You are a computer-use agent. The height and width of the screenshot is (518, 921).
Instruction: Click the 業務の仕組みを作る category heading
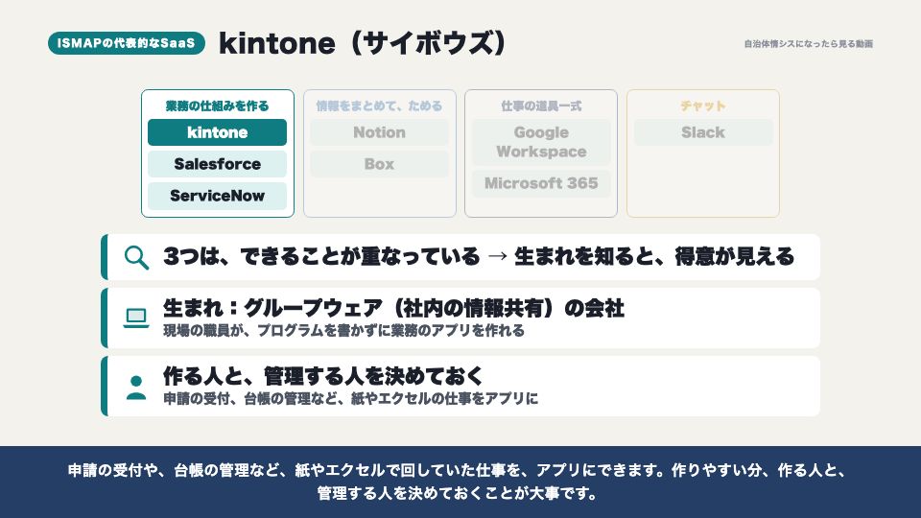pos(218,106)
